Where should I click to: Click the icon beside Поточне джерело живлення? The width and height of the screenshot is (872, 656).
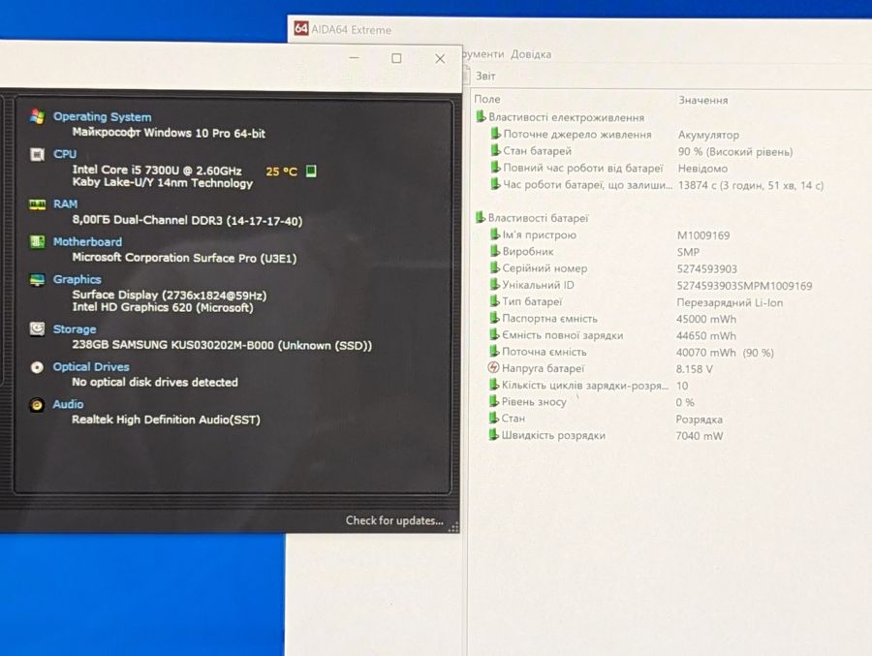pyautogui.click(x=495, y=134)
